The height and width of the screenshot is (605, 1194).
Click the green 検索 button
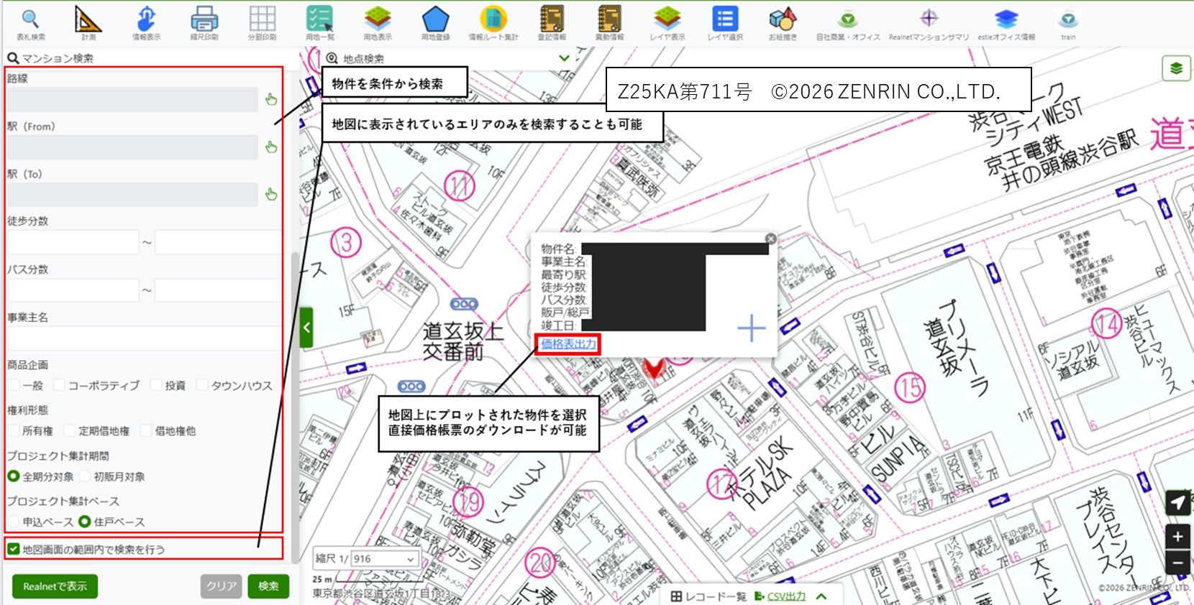268,586
